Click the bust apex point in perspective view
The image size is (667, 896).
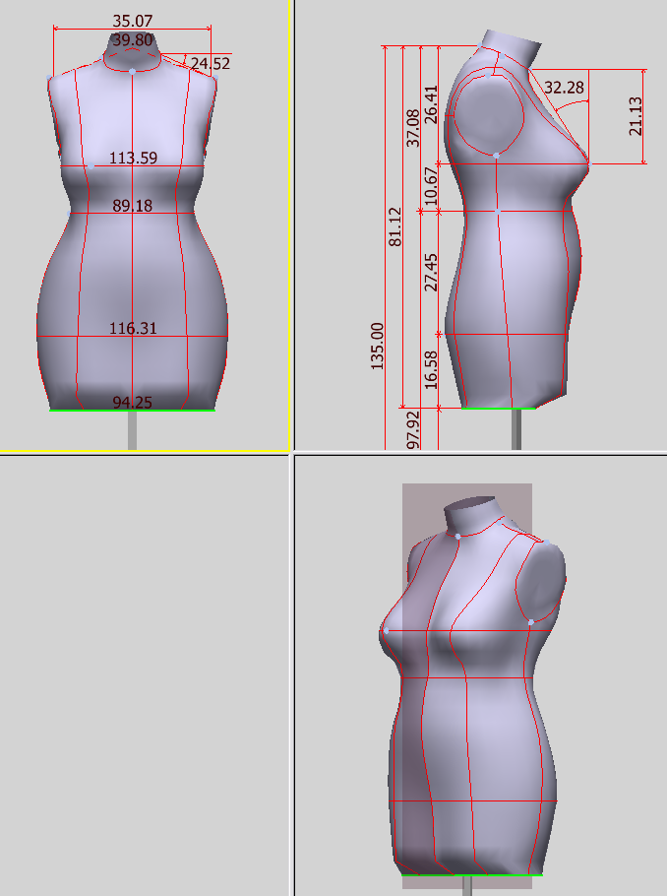click(386, 630)
